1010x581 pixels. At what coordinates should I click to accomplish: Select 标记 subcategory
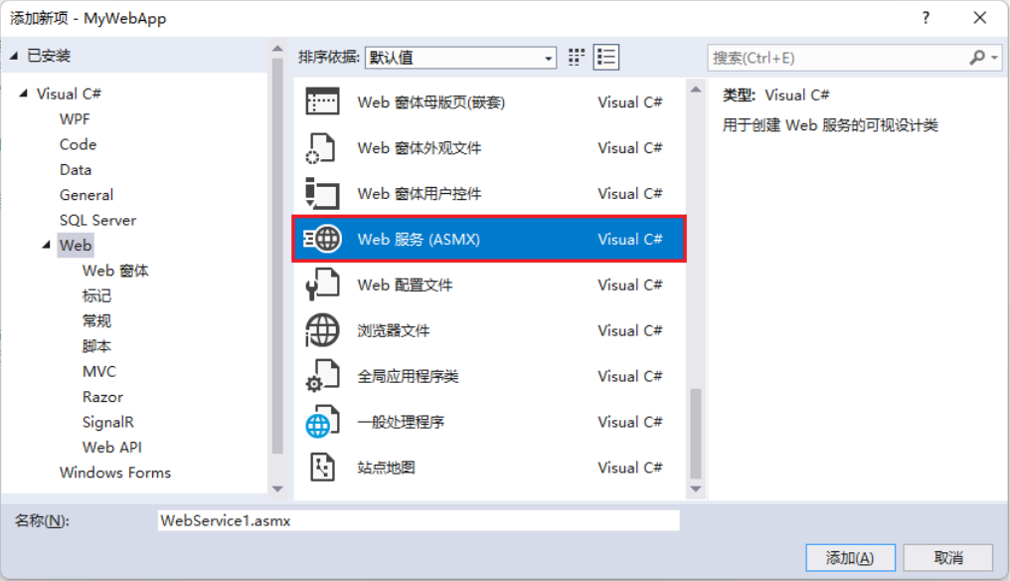(x=96, y=296)
